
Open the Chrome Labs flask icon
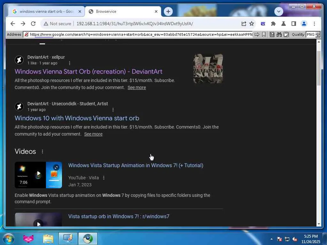pyautogui.click(x=284, y=24)
